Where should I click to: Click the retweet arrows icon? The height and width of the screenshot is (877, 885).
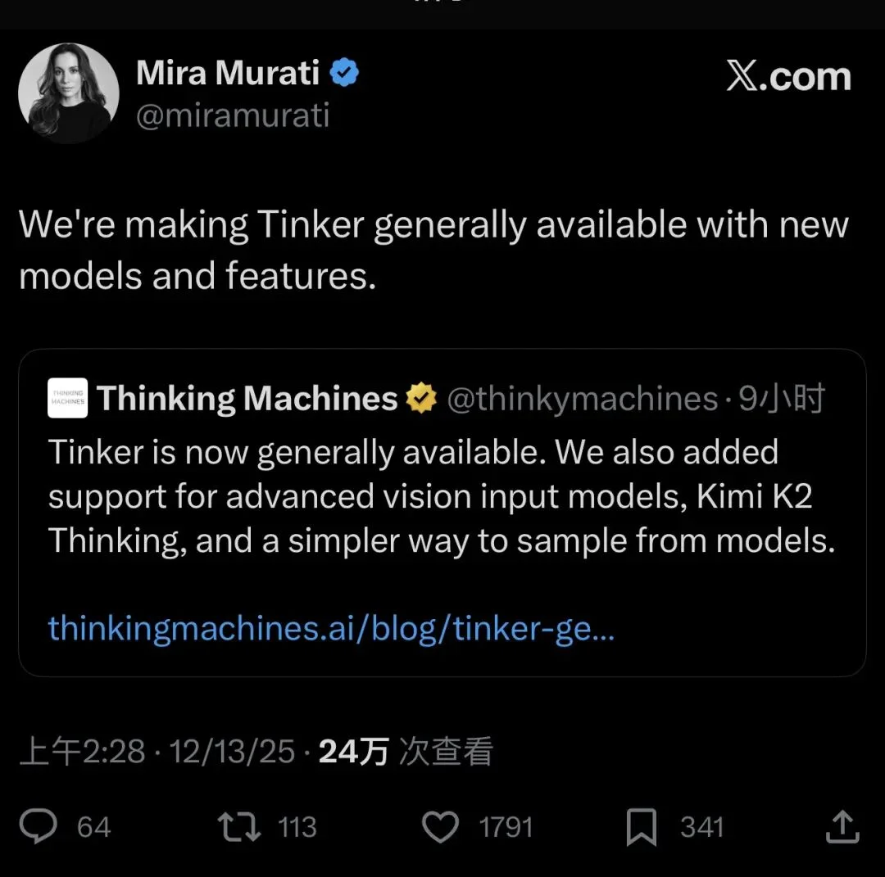238,827
